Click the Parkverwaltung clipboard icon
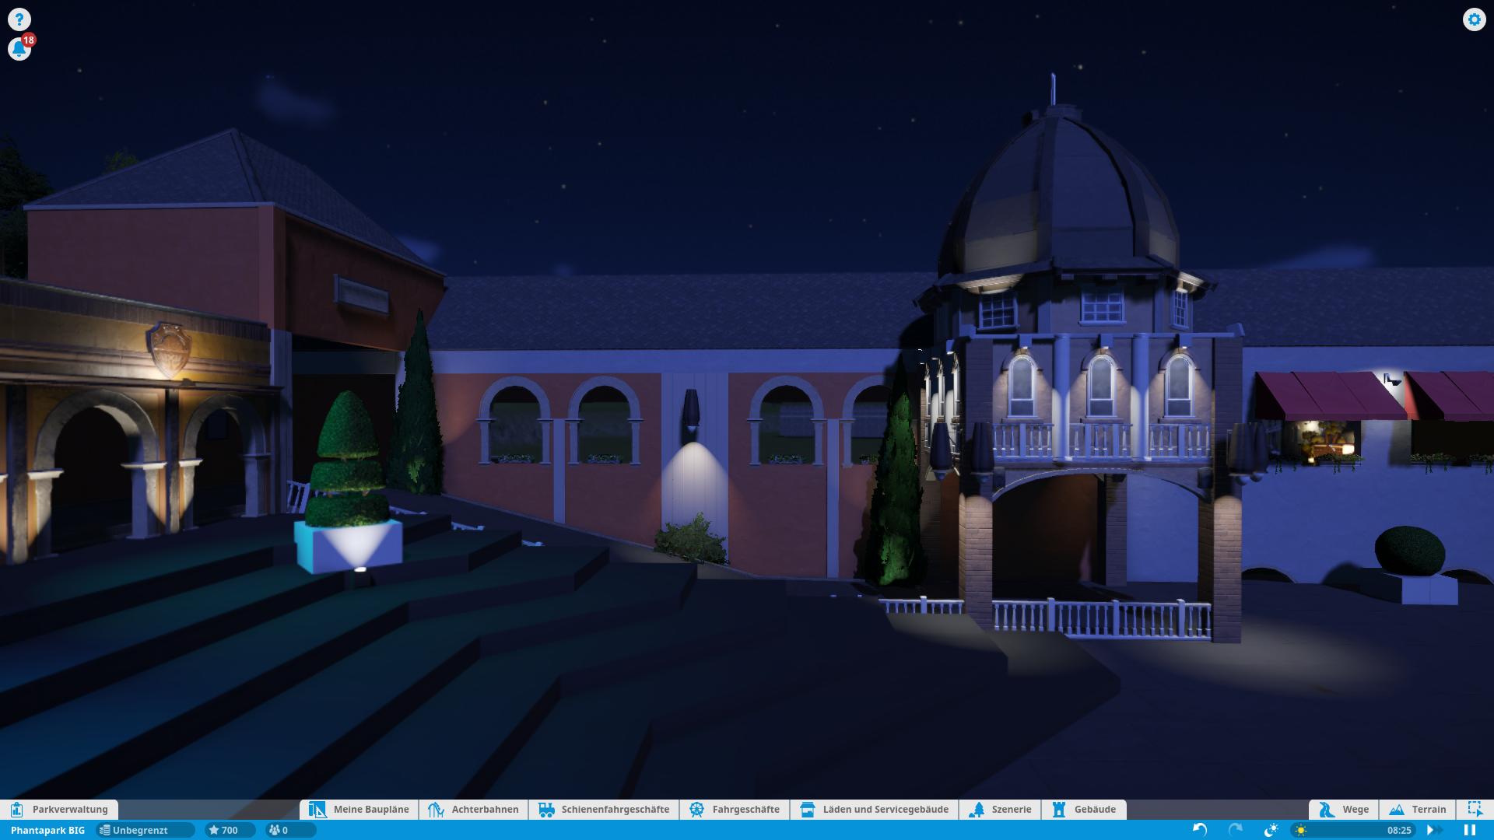Image resolution: width=1494 pixels, height=840 pixels. pos(17,809)
